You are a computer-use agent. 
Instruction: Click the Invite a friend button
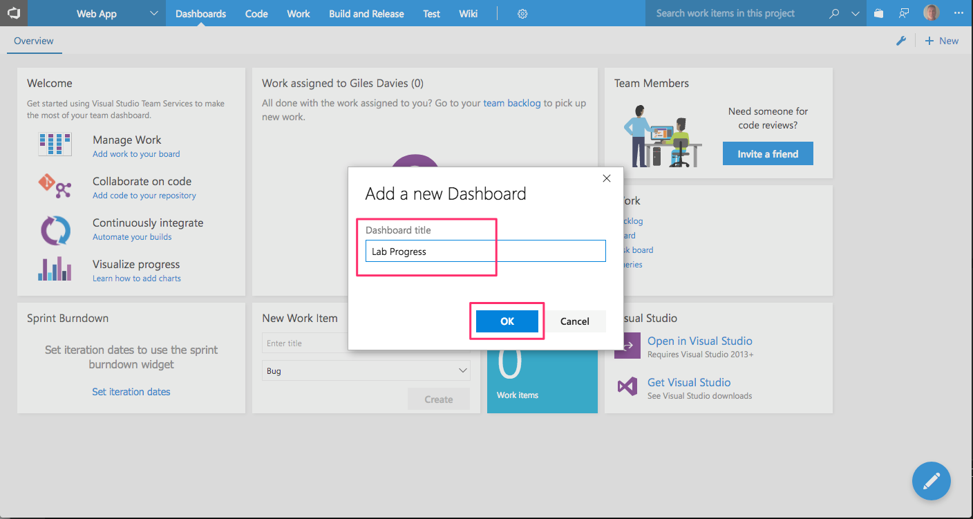coord(768,154)
